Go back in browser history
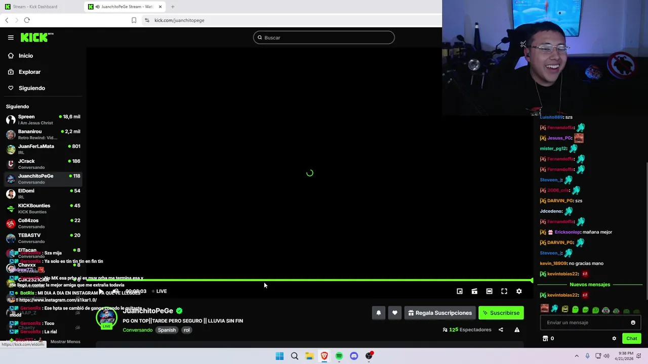Screen dimensions: 648x364 coord(7,20)
